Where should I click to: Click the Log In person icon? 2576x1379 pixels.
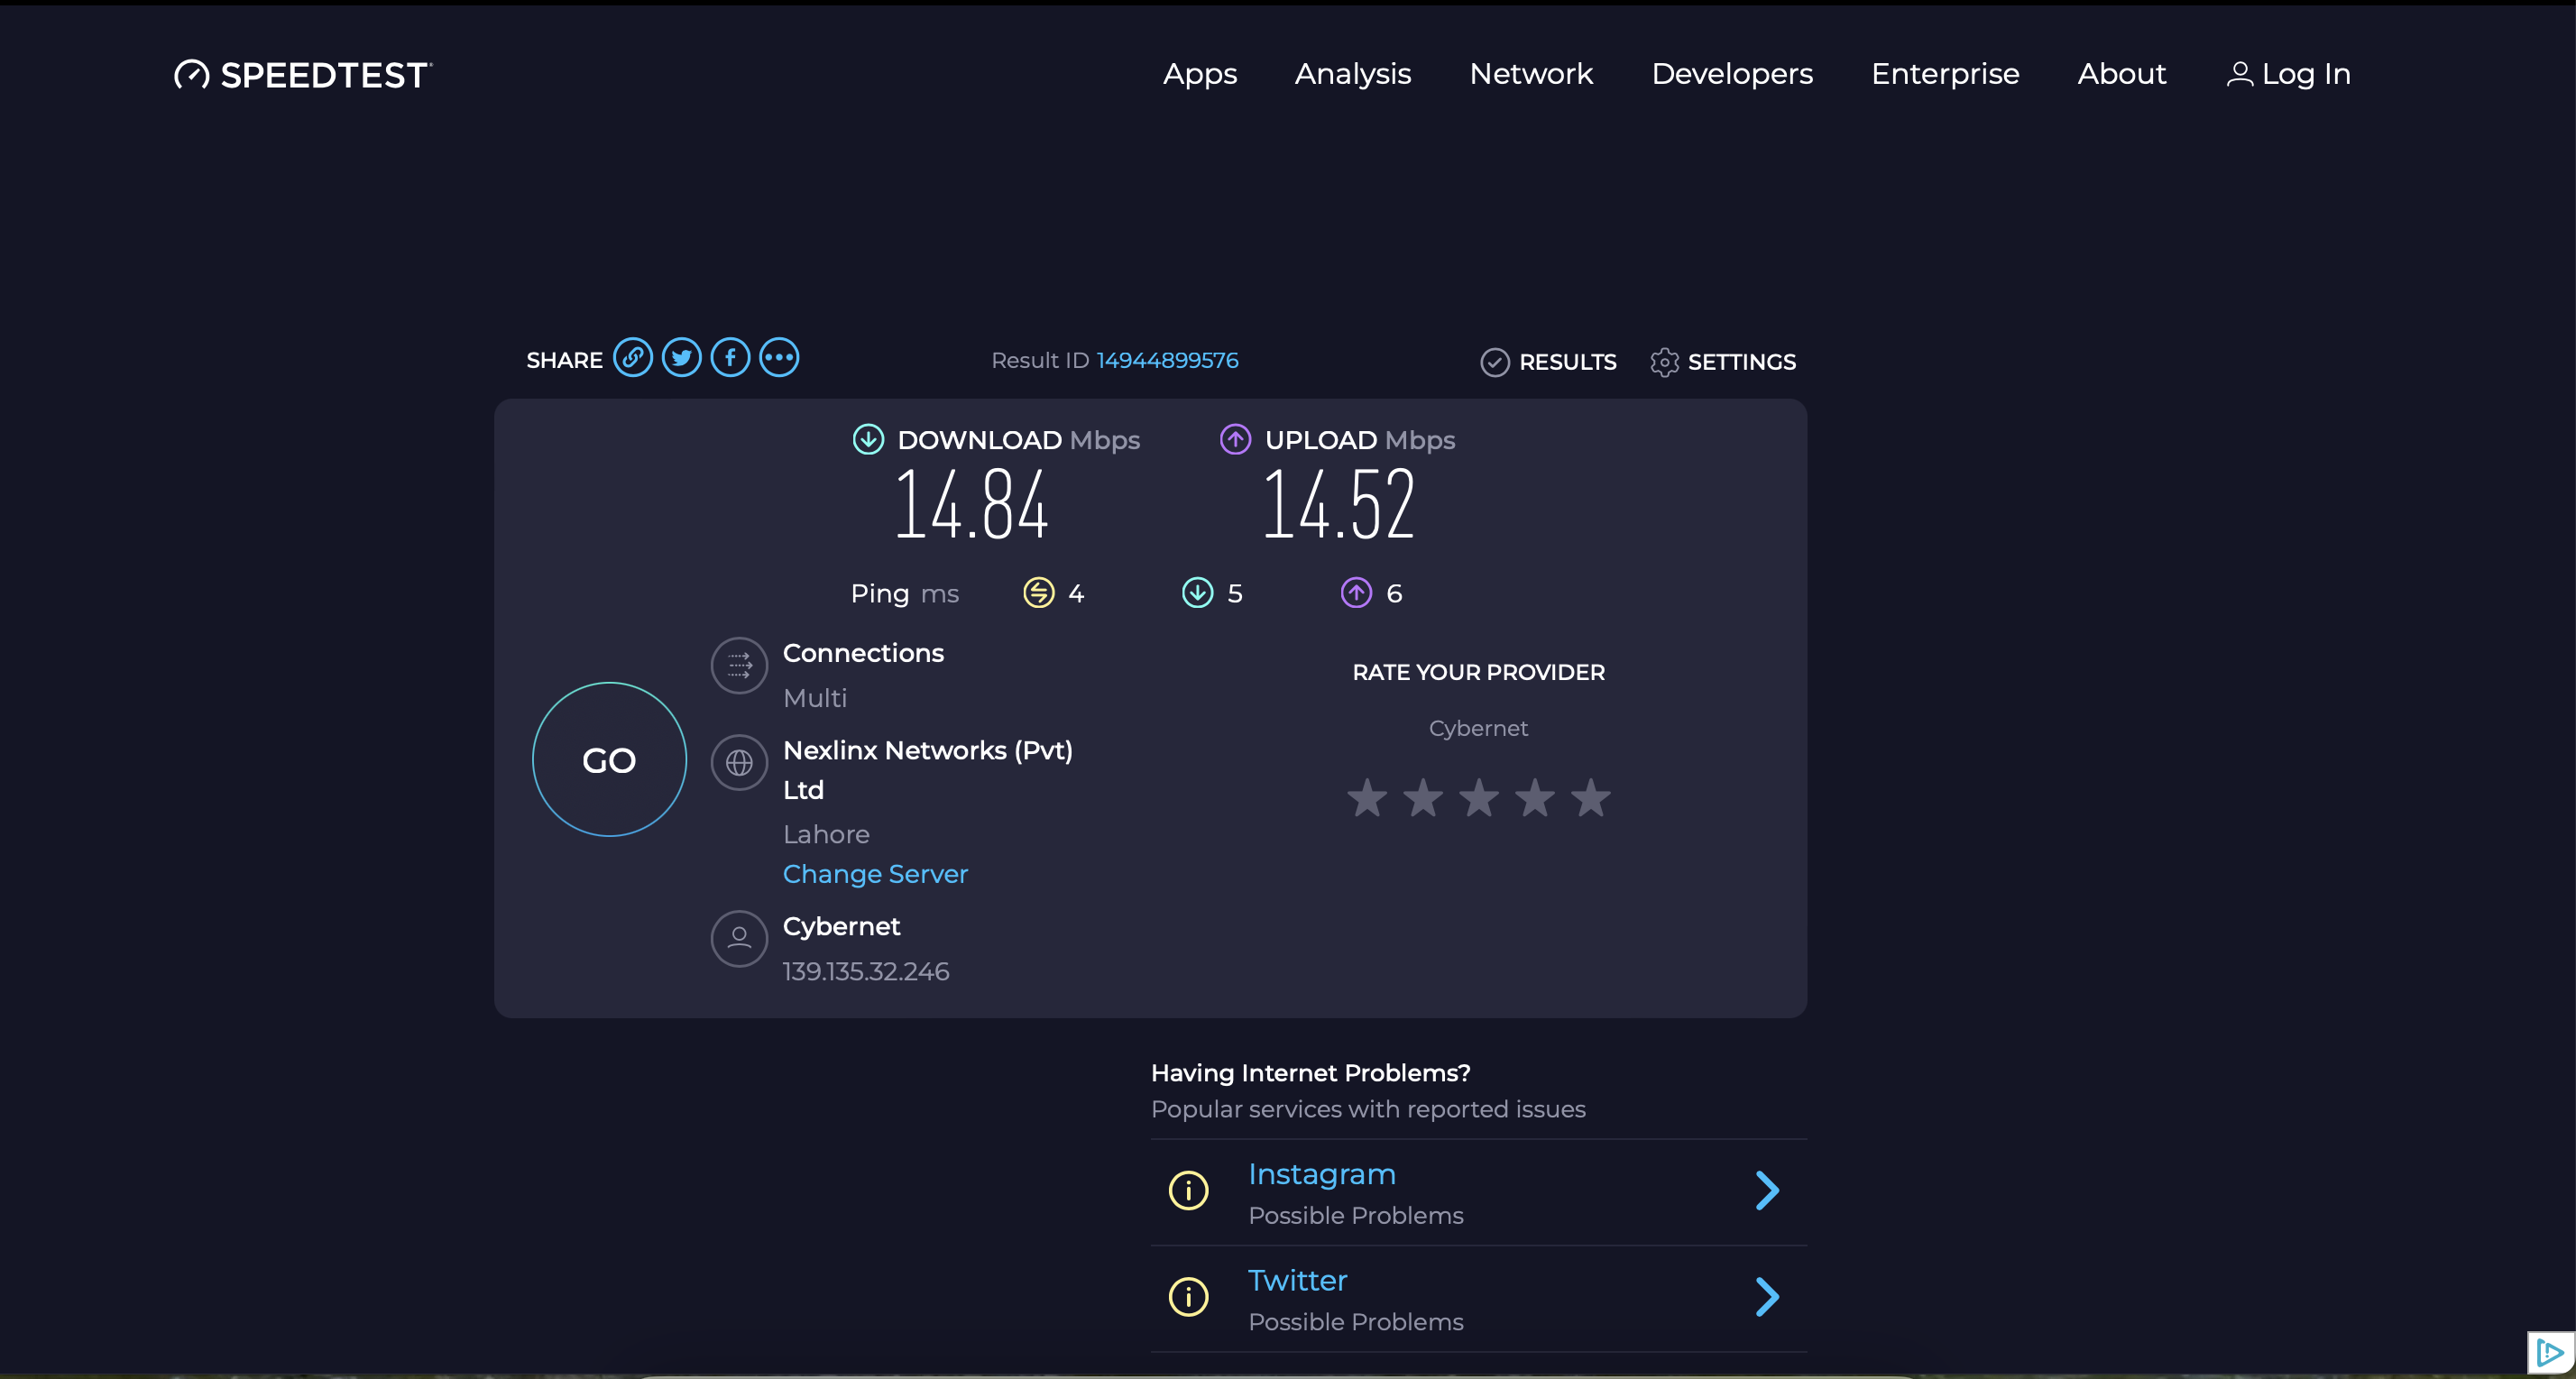click(x=2239, y=74)
